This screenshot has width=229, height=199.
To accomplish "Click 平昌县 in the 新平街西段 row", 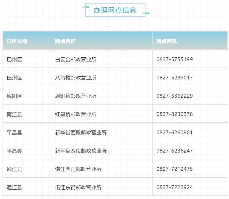I will [14, 151].
